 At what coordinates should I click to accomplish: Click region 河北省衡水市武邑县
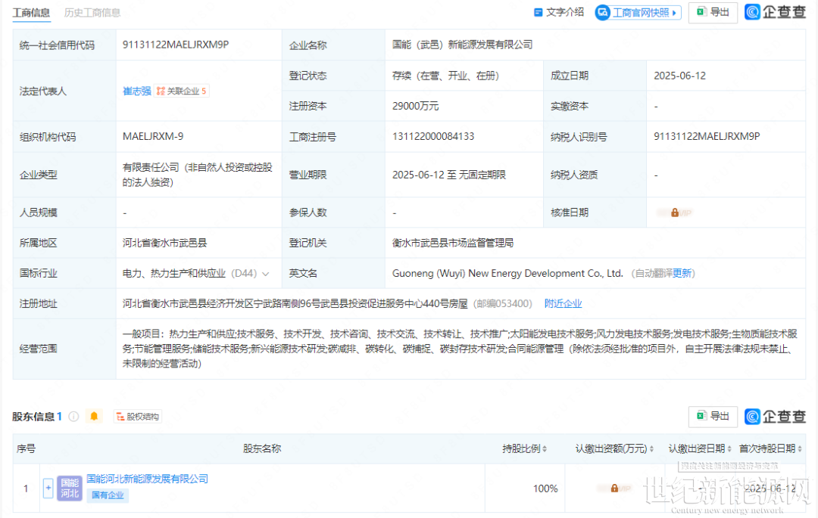tap(165, 243)
